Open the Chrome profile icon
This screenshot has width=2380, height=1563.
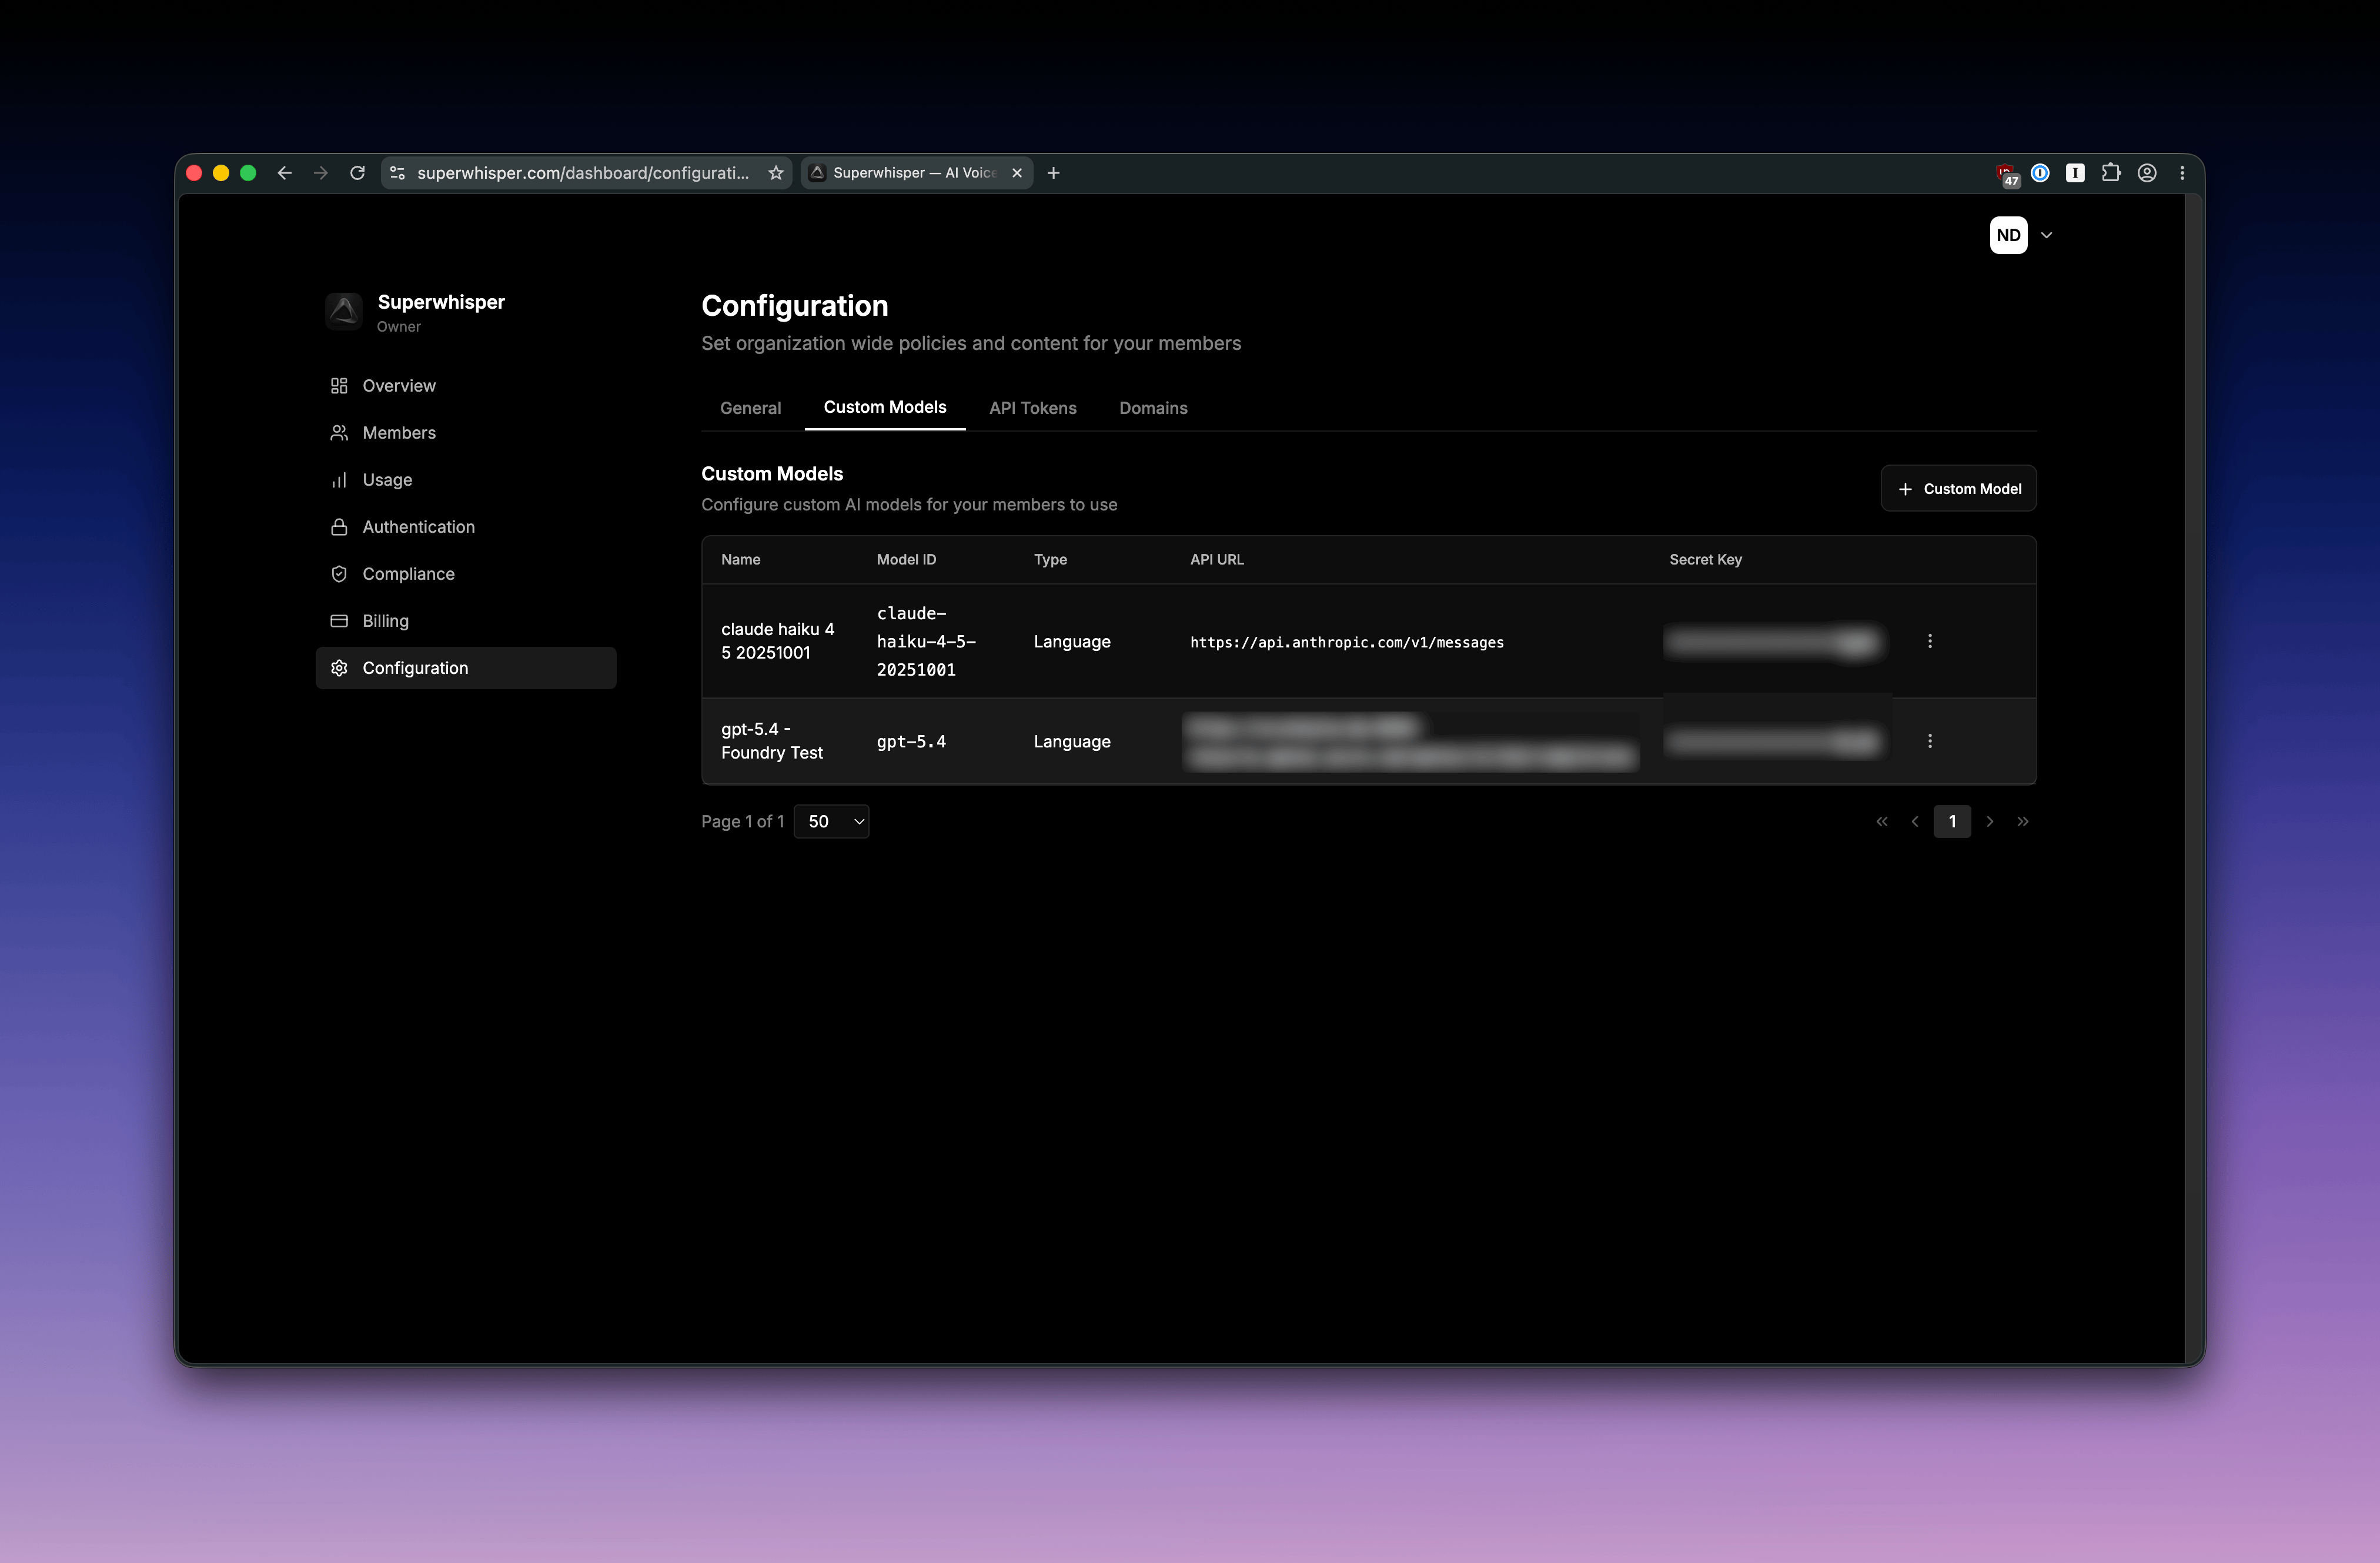pyautogui.click(x=2147, y=173)
